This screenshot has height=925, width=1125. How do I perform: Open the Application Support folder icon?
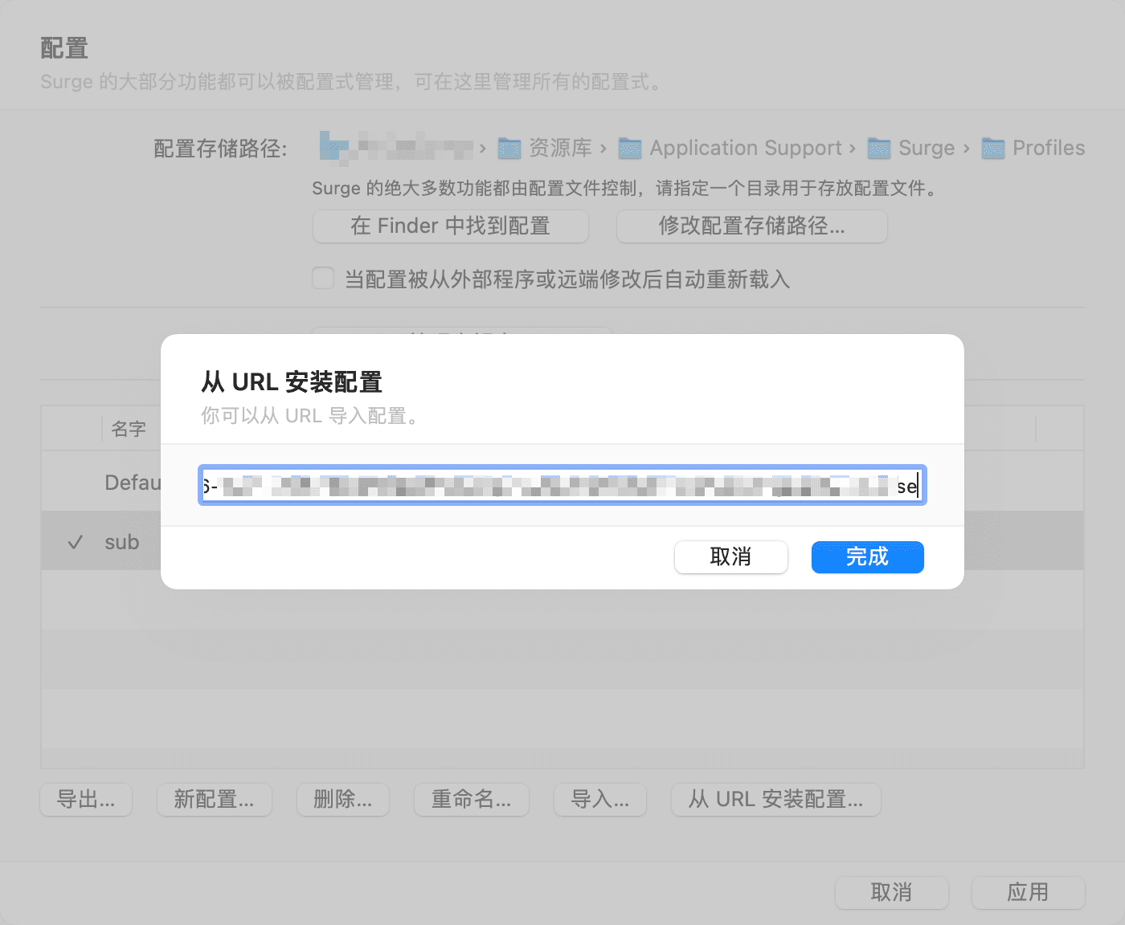628,148
